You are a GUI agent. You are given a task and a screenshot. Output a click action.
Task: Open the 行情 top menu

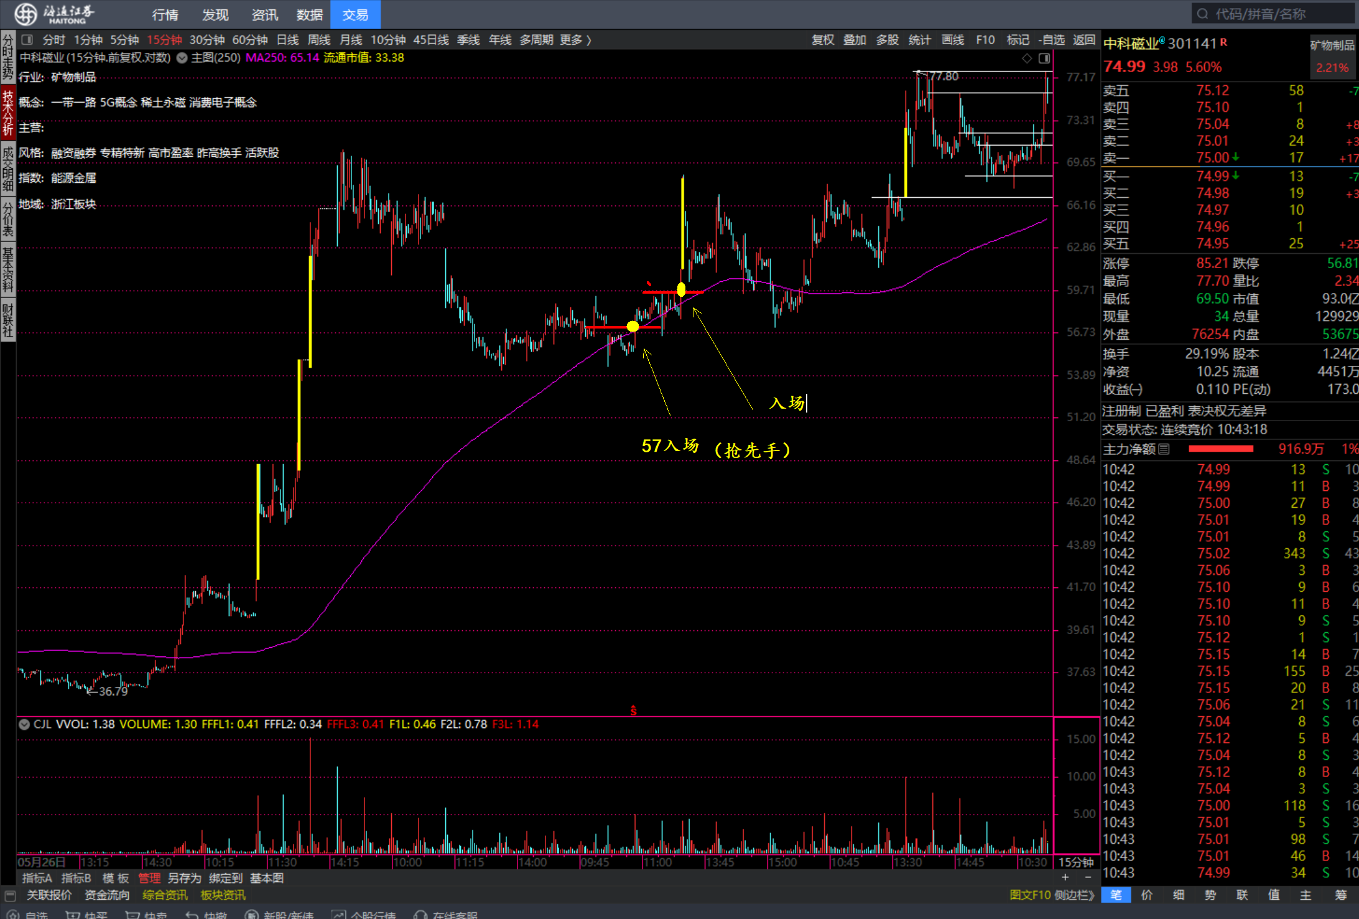click(165, 14)
